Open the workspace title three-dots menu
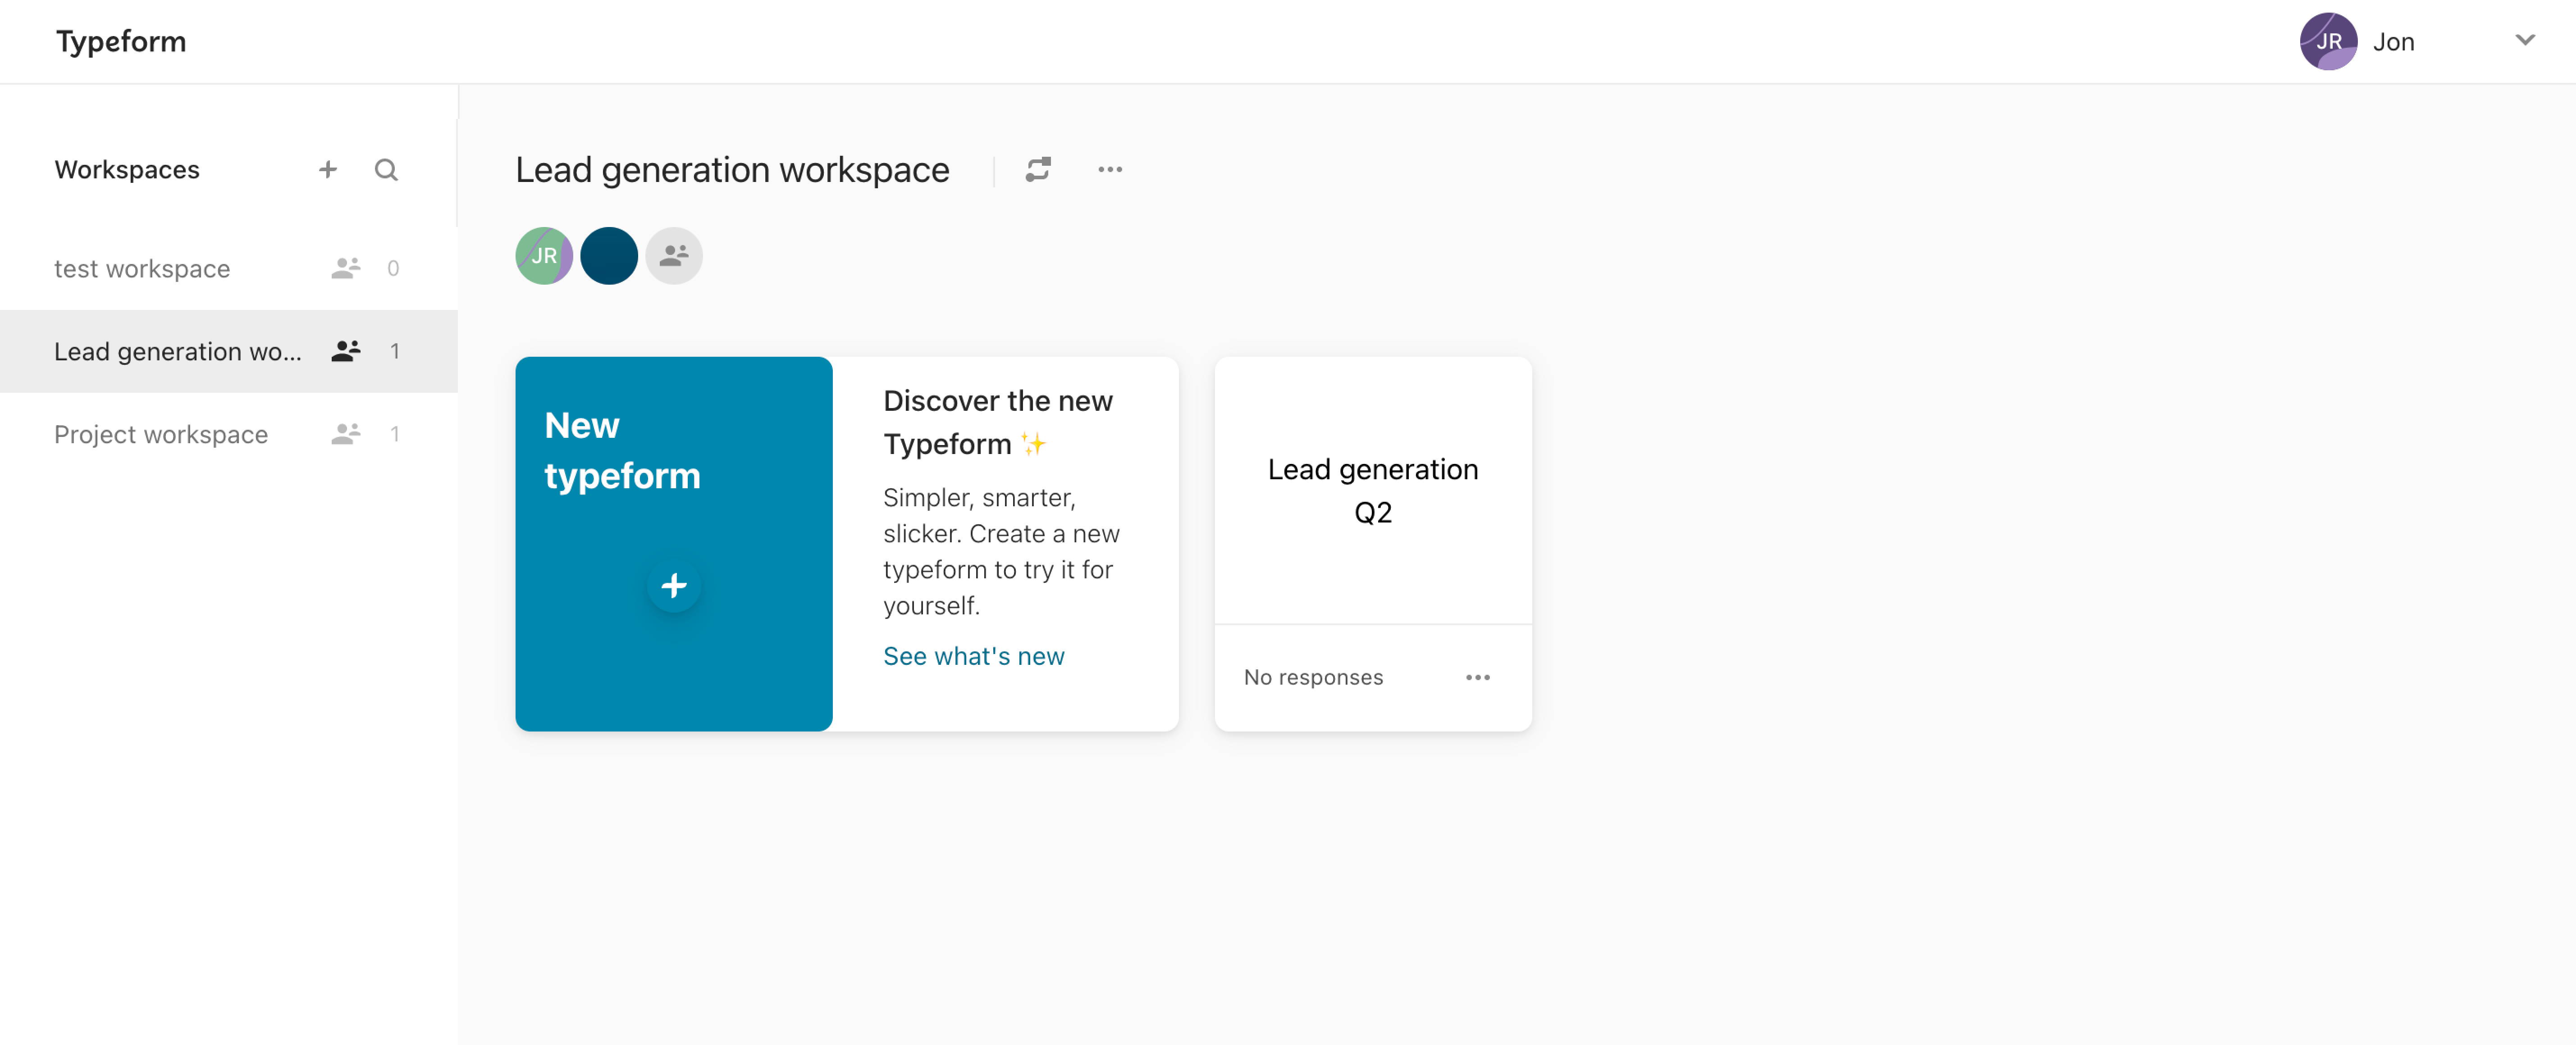Image resolution: width=2576 pixels, height=1045 pixels. click(1110, 170)
